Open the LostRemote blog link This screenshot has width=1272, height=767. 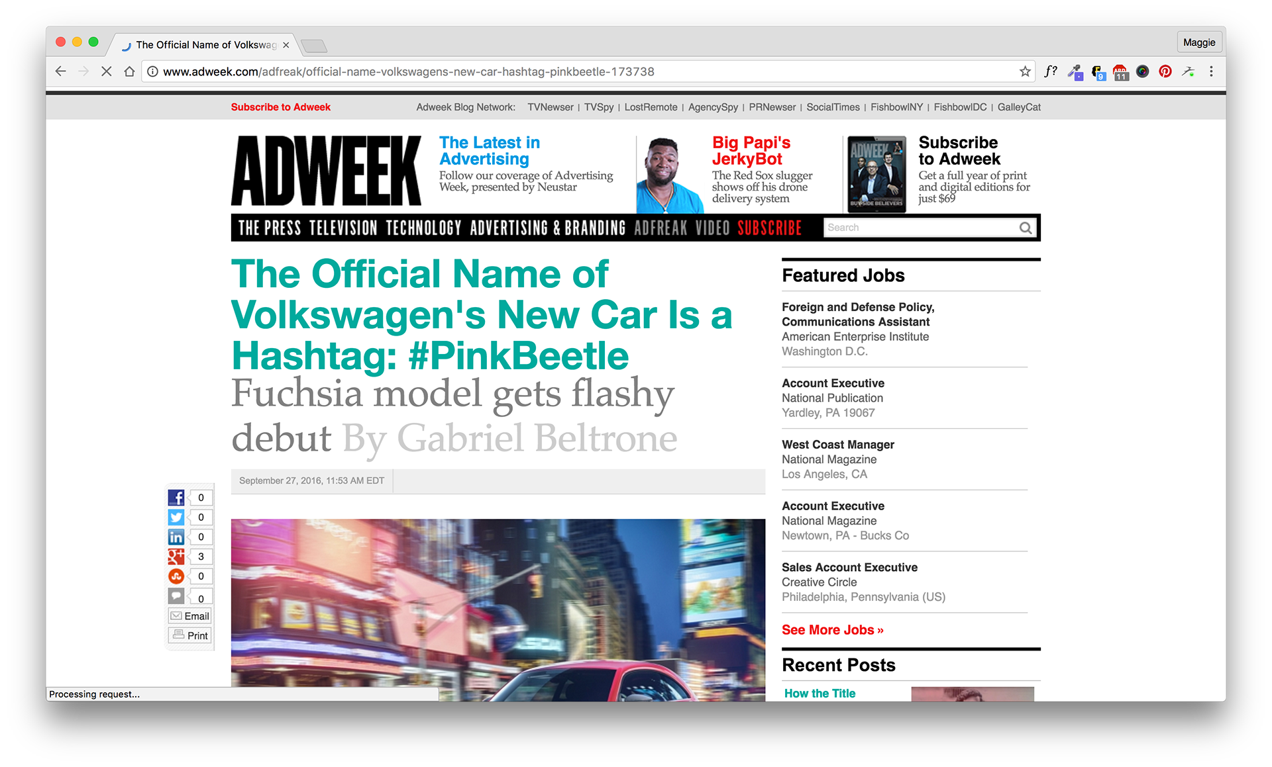(x=651, y=107)
